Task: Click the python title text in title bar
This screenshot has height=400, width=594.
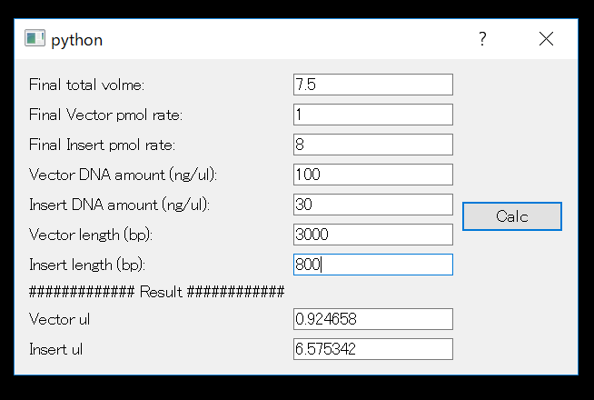Action: [77, 40]
